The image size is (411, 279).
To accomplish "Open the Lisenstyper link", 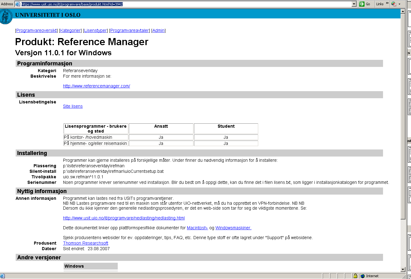I will [x=95, y=30].
